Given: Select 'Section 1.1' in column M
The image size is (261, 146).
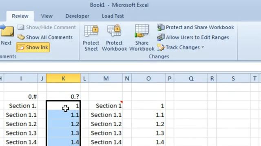Looking at the screenshot, I should pyautogui.click(x=106, y=115).
